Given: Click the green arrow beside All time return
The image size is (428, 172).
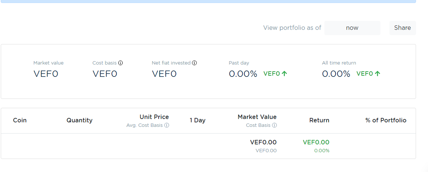Looking at the screenshot, I should (377, 74).
